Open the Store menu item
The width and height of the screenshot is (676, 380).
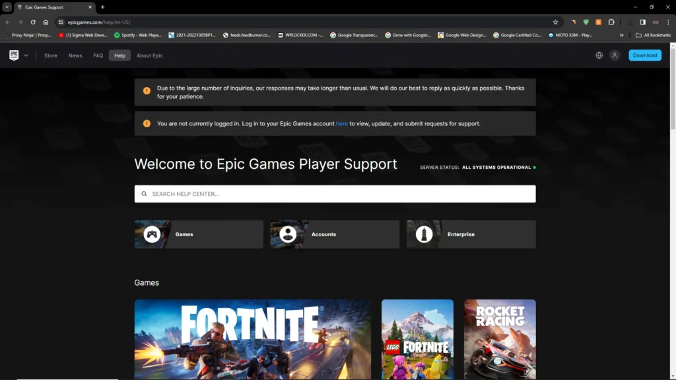[50, 55]
